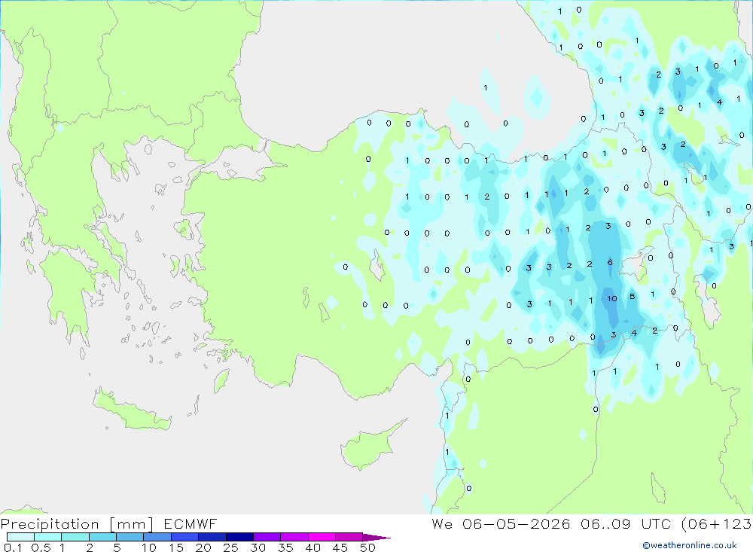The height and width of the screenshot is (552, 753).
Task: Click legend scale label "15"
Action: (x=176, y=547)
